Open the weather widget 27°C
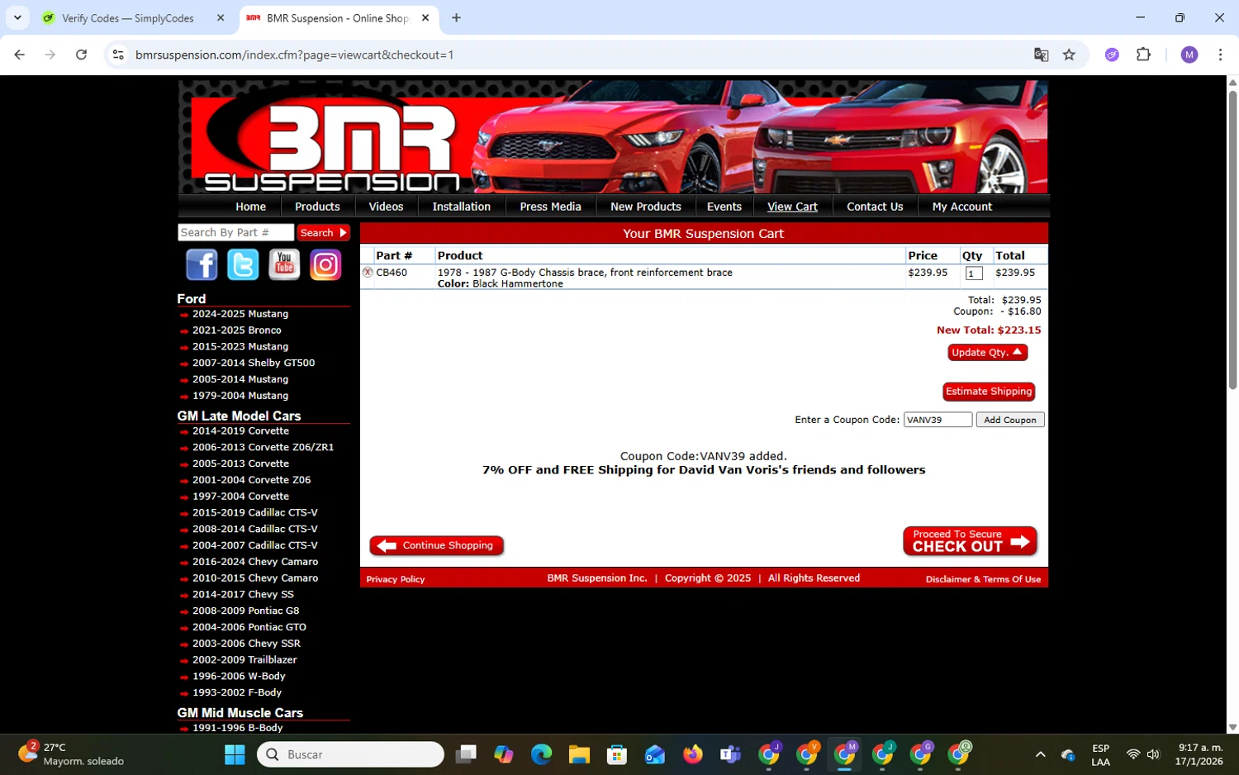This screenshot has height=775, width=1239. (71, 754)
